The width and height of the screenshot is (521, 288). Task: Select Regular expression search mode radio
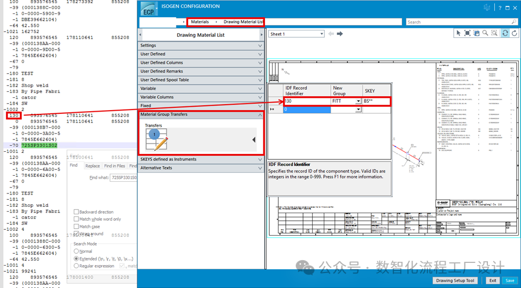(76, 266)
